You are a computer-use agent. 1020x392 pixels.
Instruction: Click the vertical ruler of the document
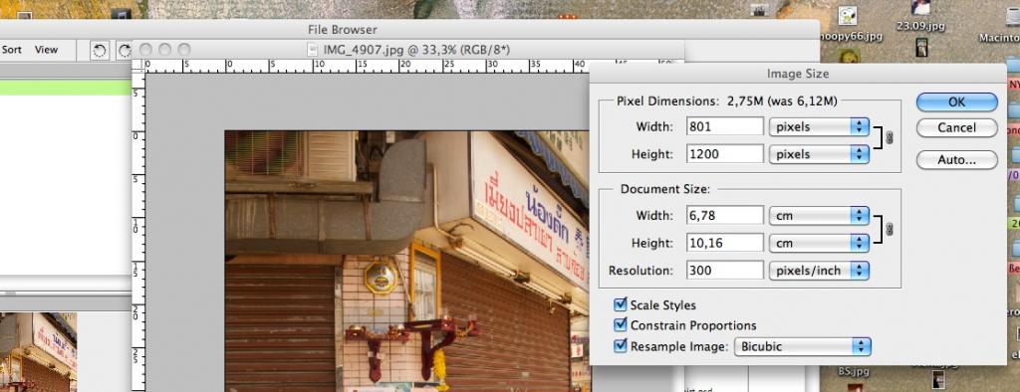(x=138, y=232)
